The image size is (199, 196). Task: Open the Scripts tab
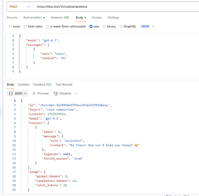(97, 18)
